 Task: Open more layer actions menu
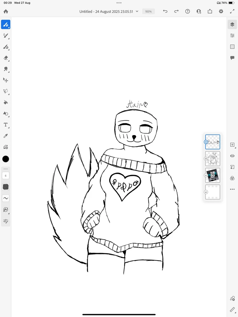[232, 189]
